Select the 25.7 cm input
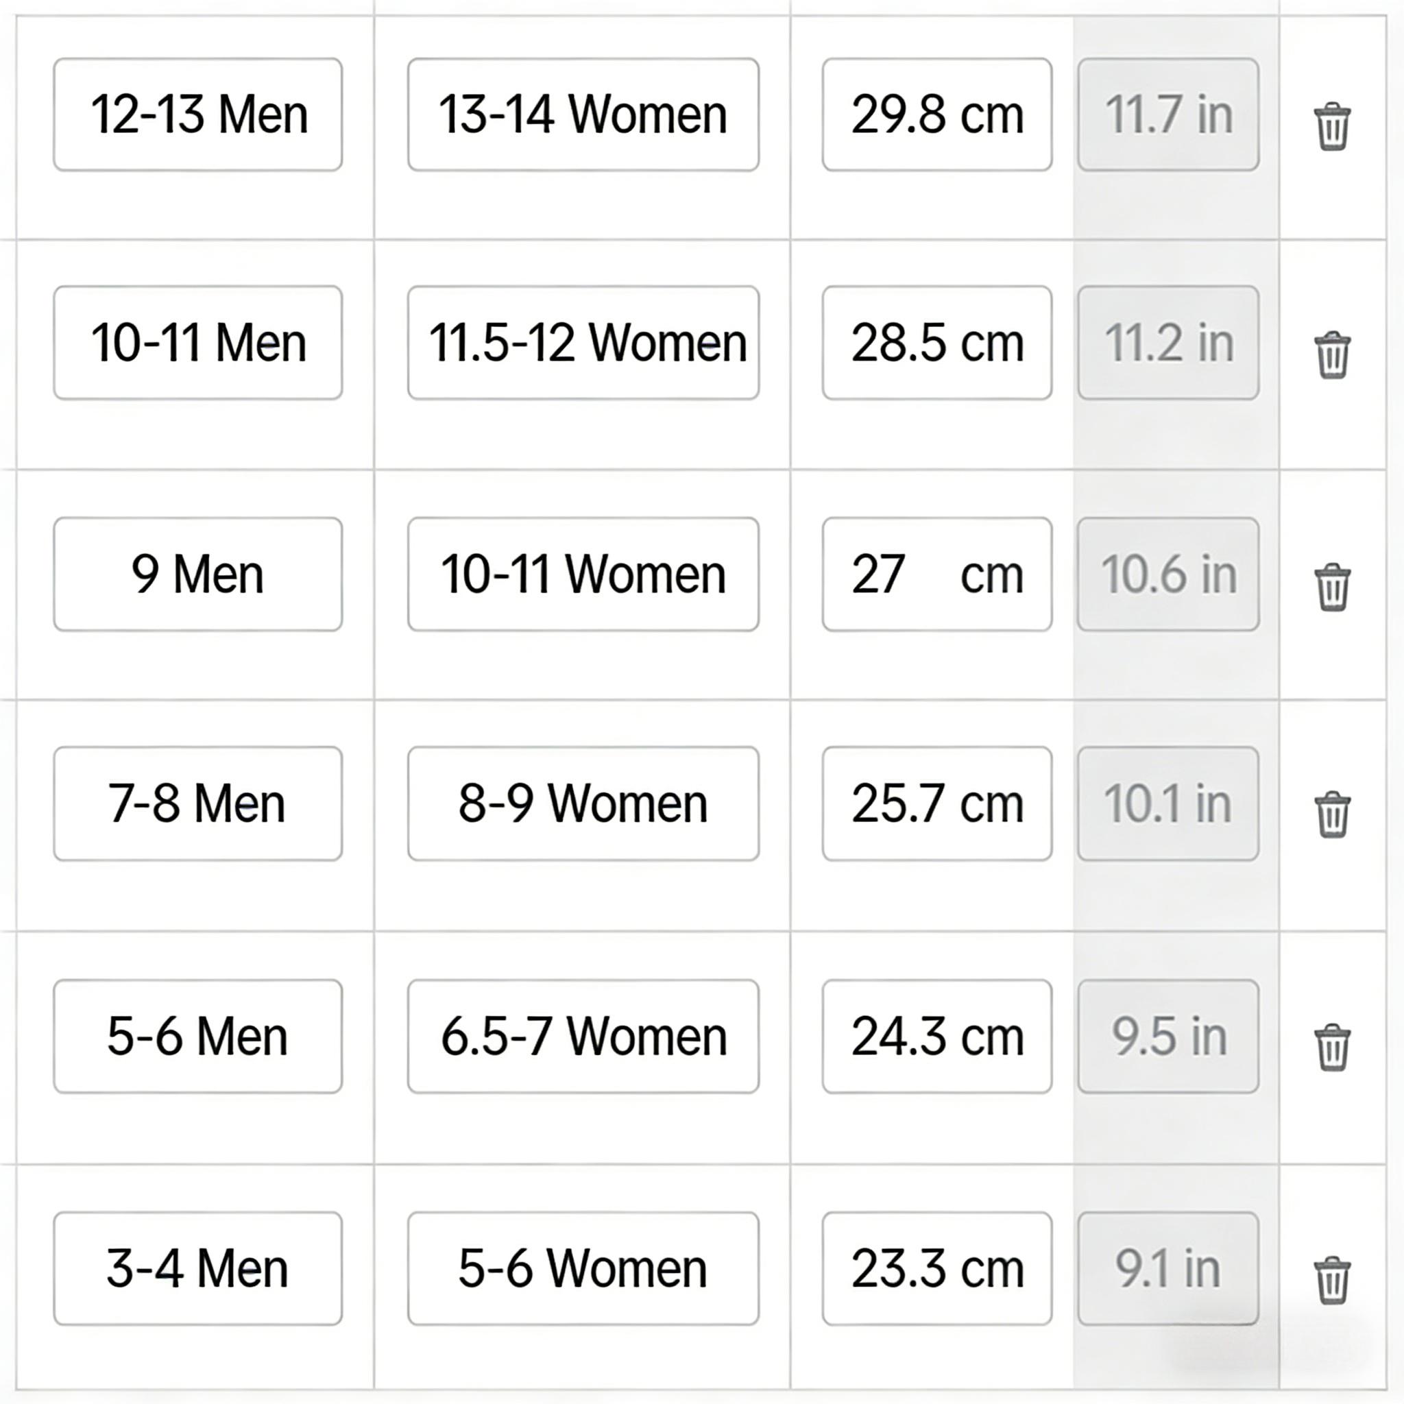Image resolution: width=1404 pixels, height=1404 pixels. click(x=936, y=803)
